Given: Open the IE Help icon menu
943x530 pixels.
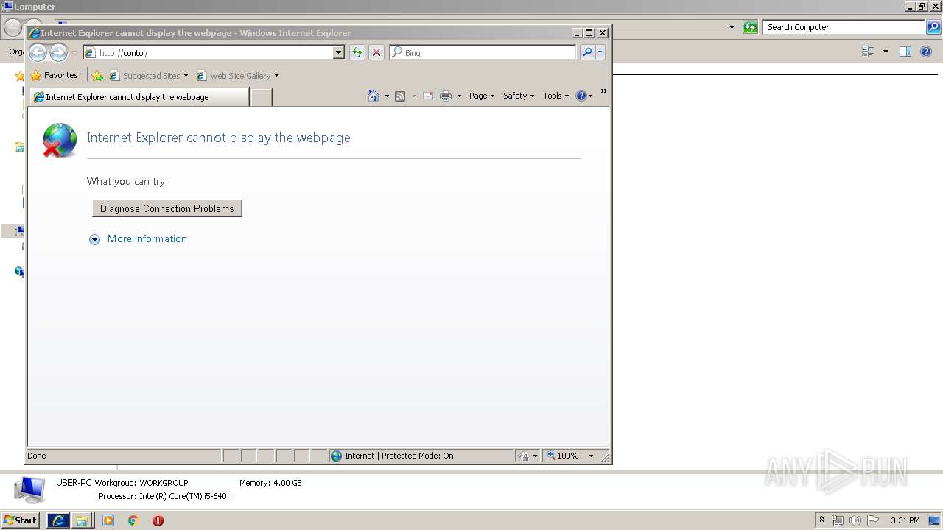Looking at the screenshot, I should coord(583,96).
